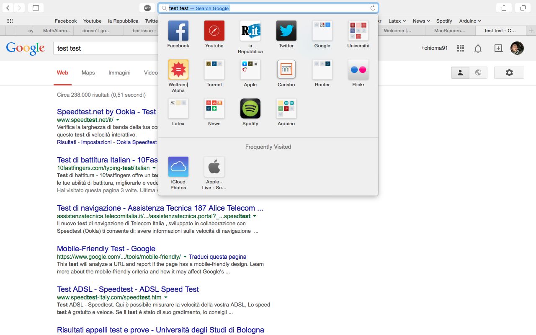Screen dimensions: 536x335
Task: Add a new tab with plus button
Action: point(531,31)
